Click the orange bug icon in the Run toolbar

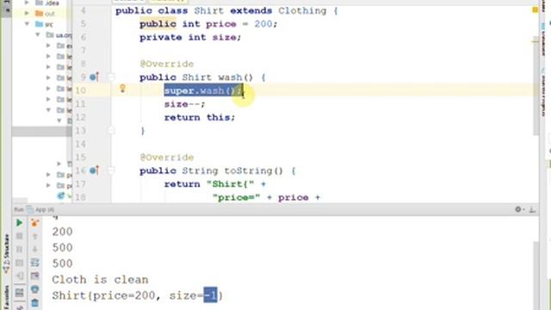[34, 223]
